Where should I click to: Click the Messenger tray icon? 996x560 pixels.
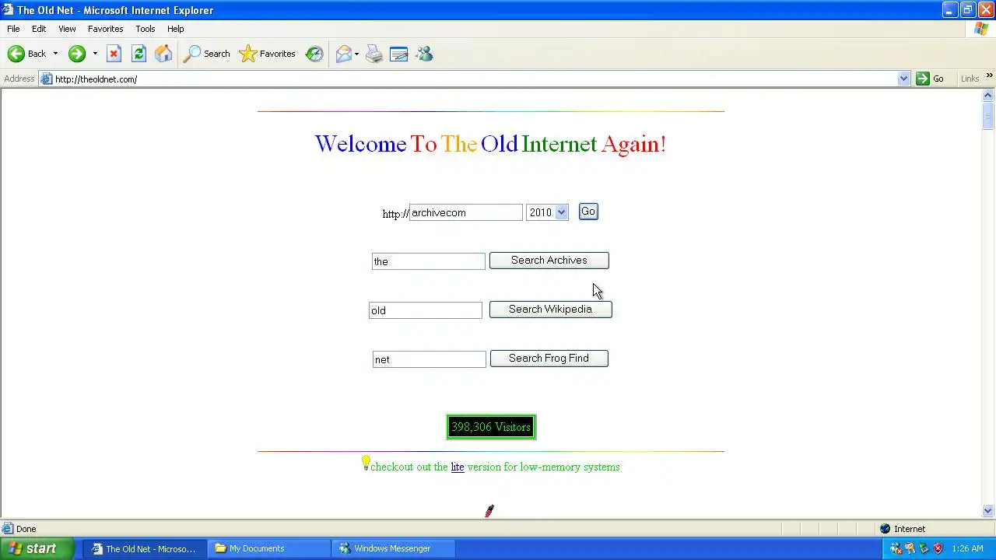tap(896, 548)
